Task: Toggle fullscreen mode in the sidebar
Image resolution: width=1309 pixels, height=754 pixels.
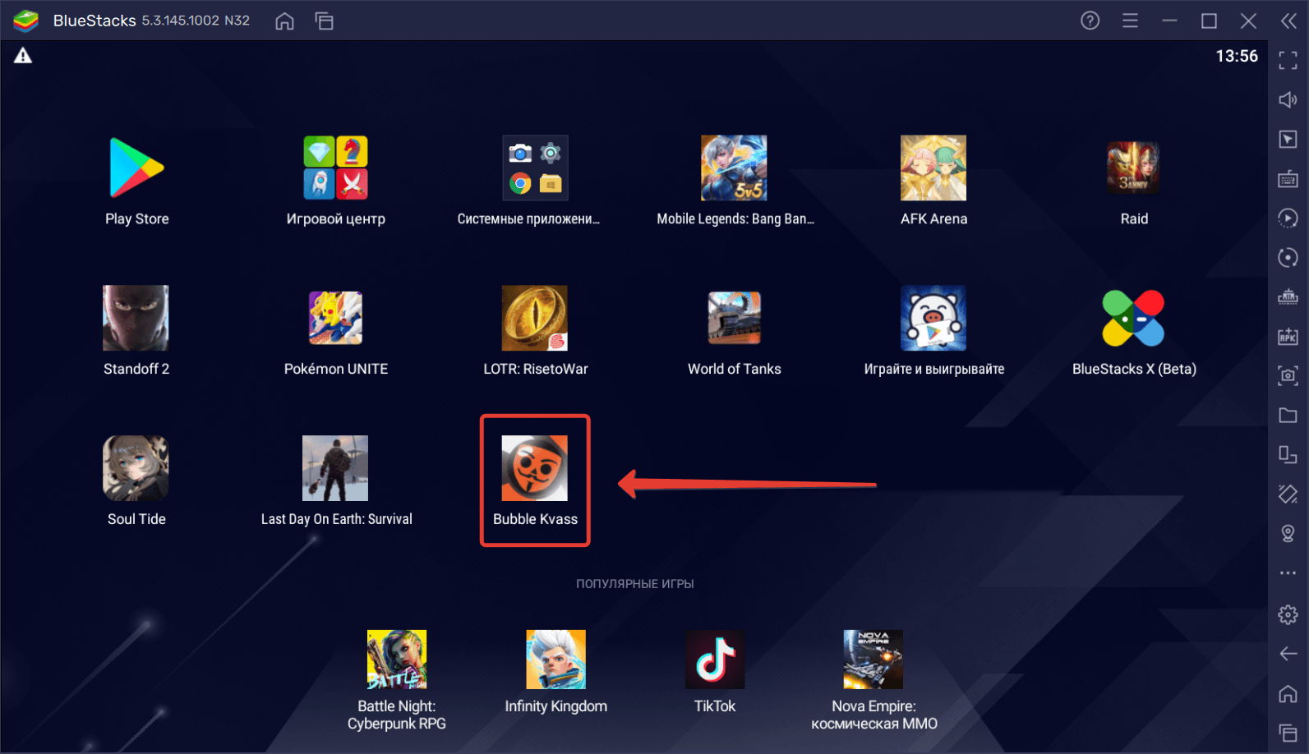Action: pos(1288,60)
